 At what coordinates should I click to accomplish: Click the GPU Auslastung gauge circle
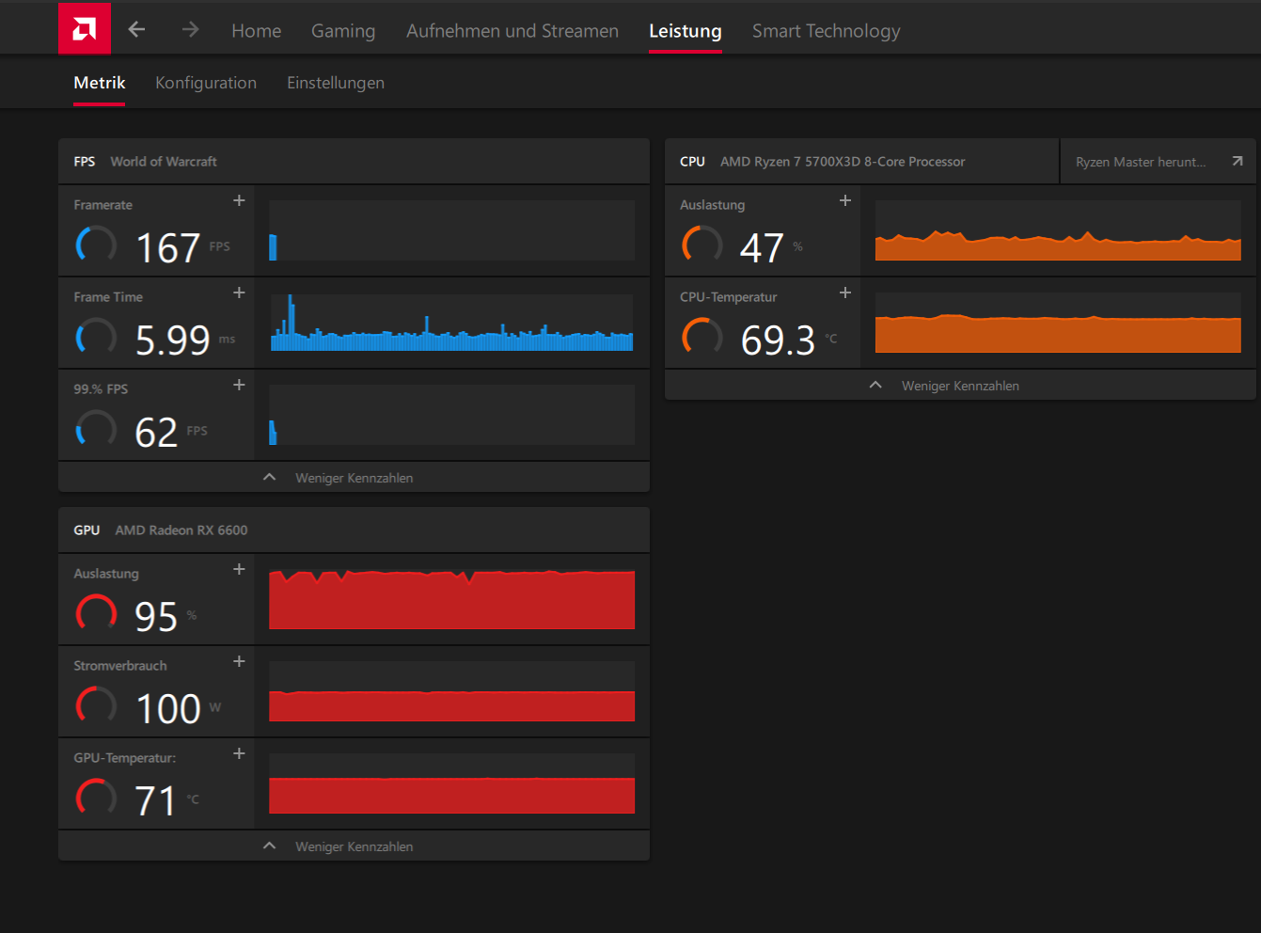[96, 614]
